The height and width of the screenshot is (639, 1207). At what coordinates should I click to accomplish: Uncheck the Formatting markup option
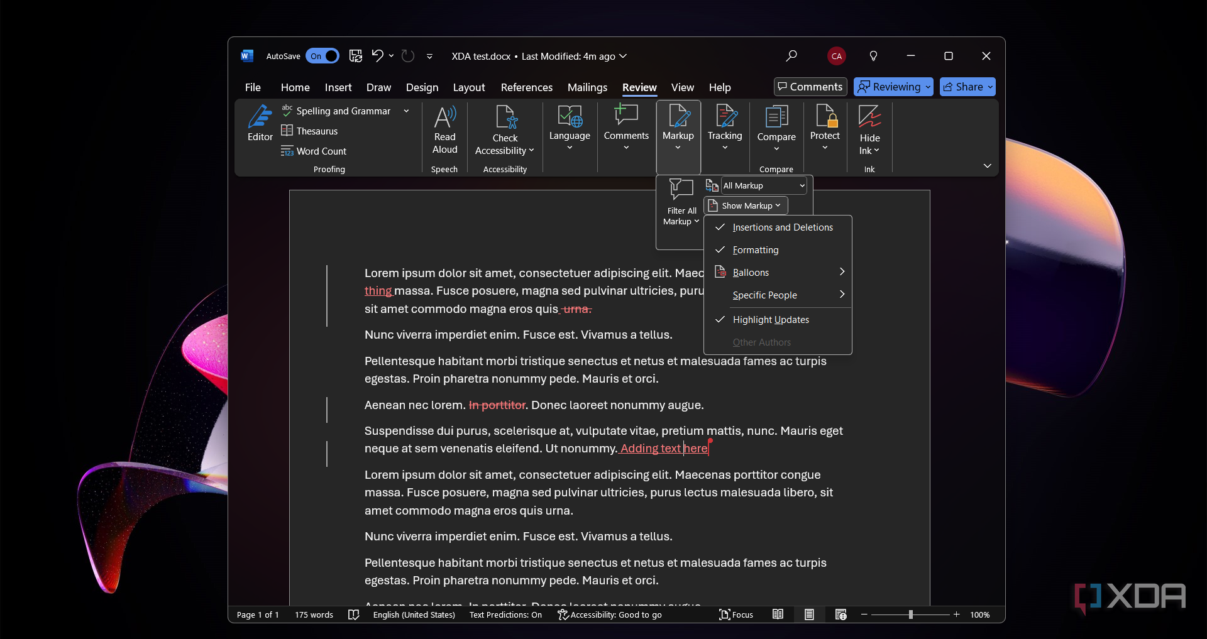755,250
